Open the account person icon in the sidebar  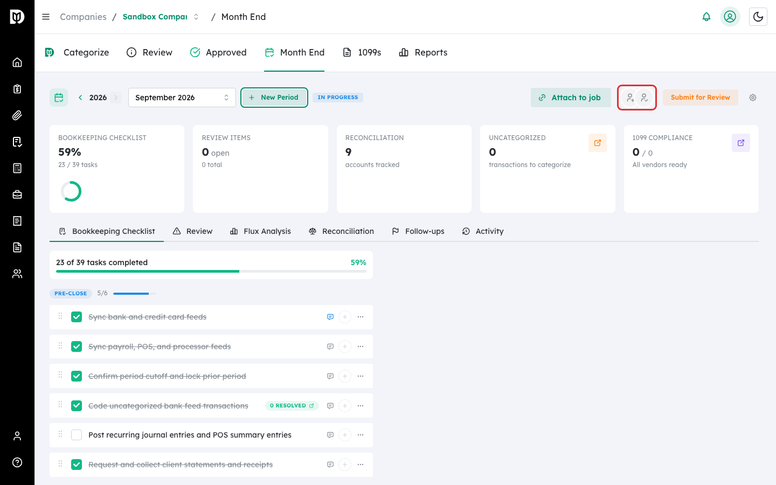tap(17, 436)
